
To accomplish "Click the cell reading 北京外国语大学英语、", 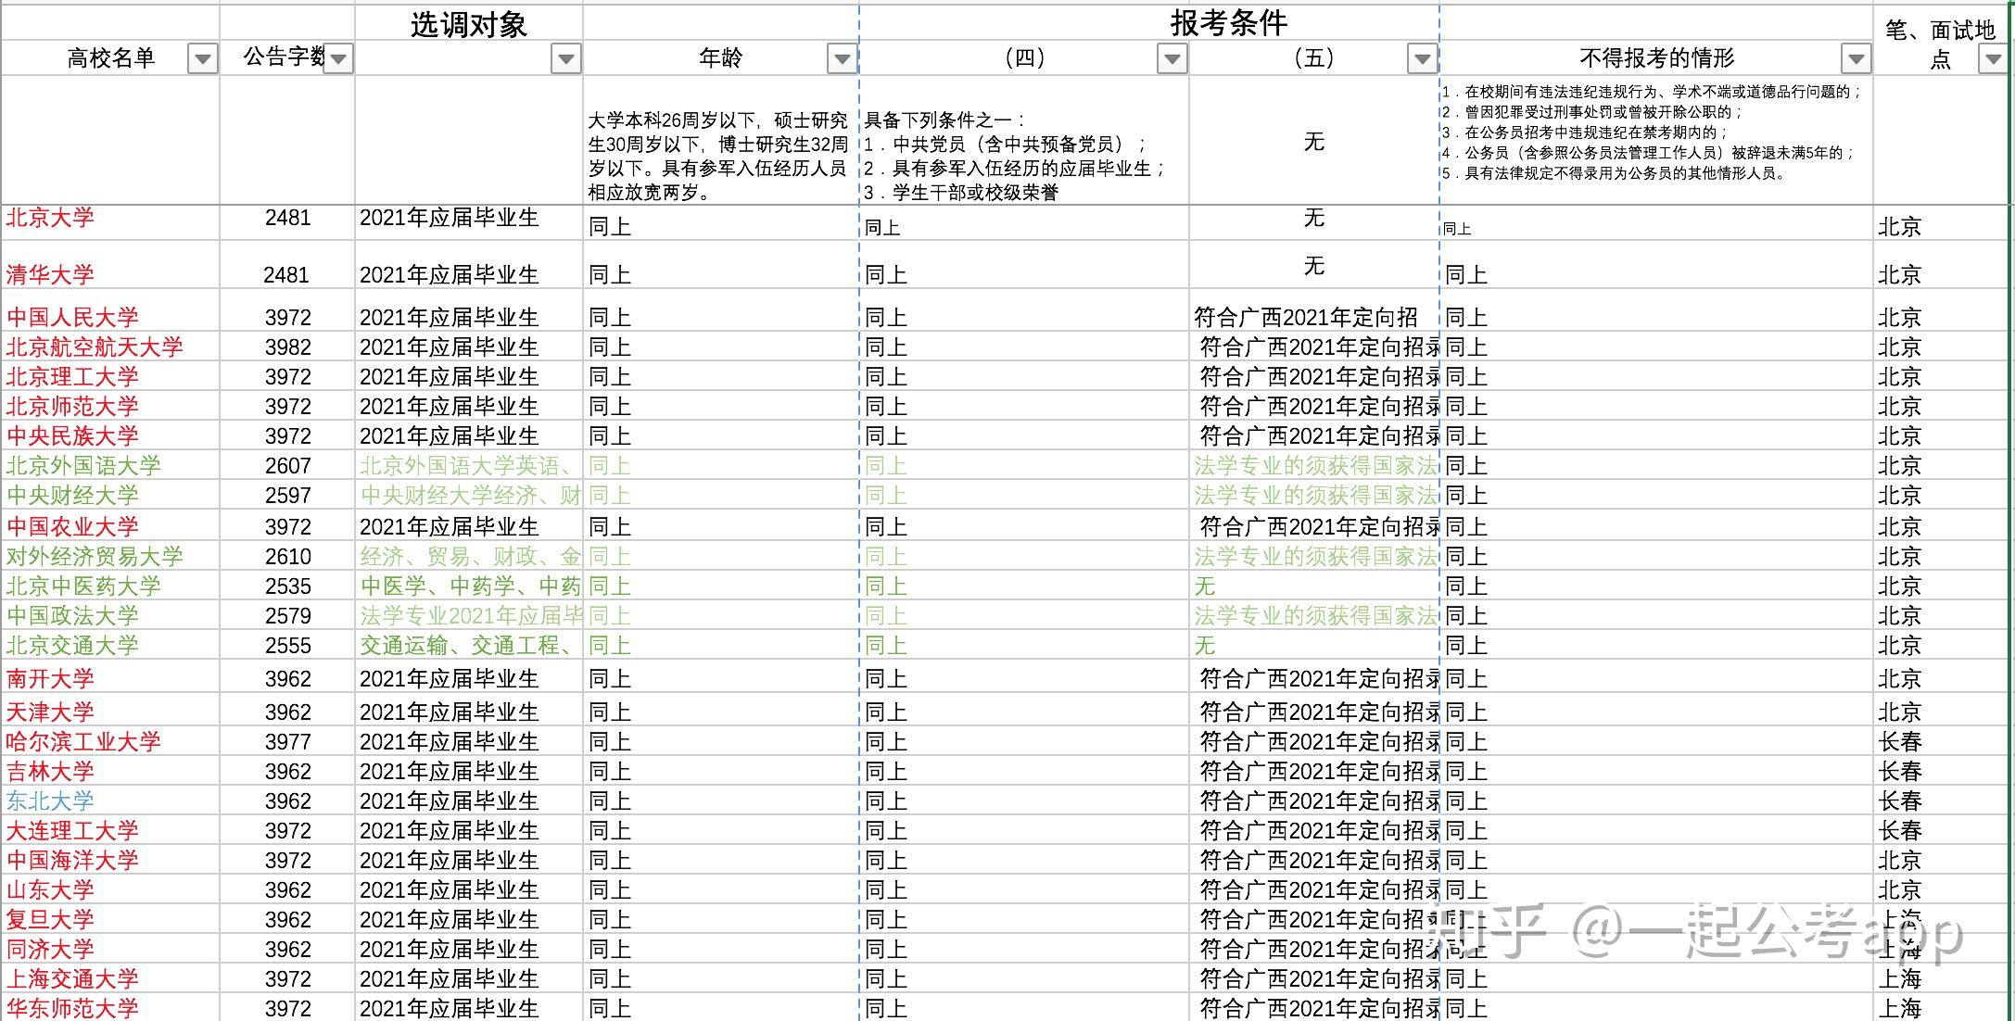I will [469, 465].
